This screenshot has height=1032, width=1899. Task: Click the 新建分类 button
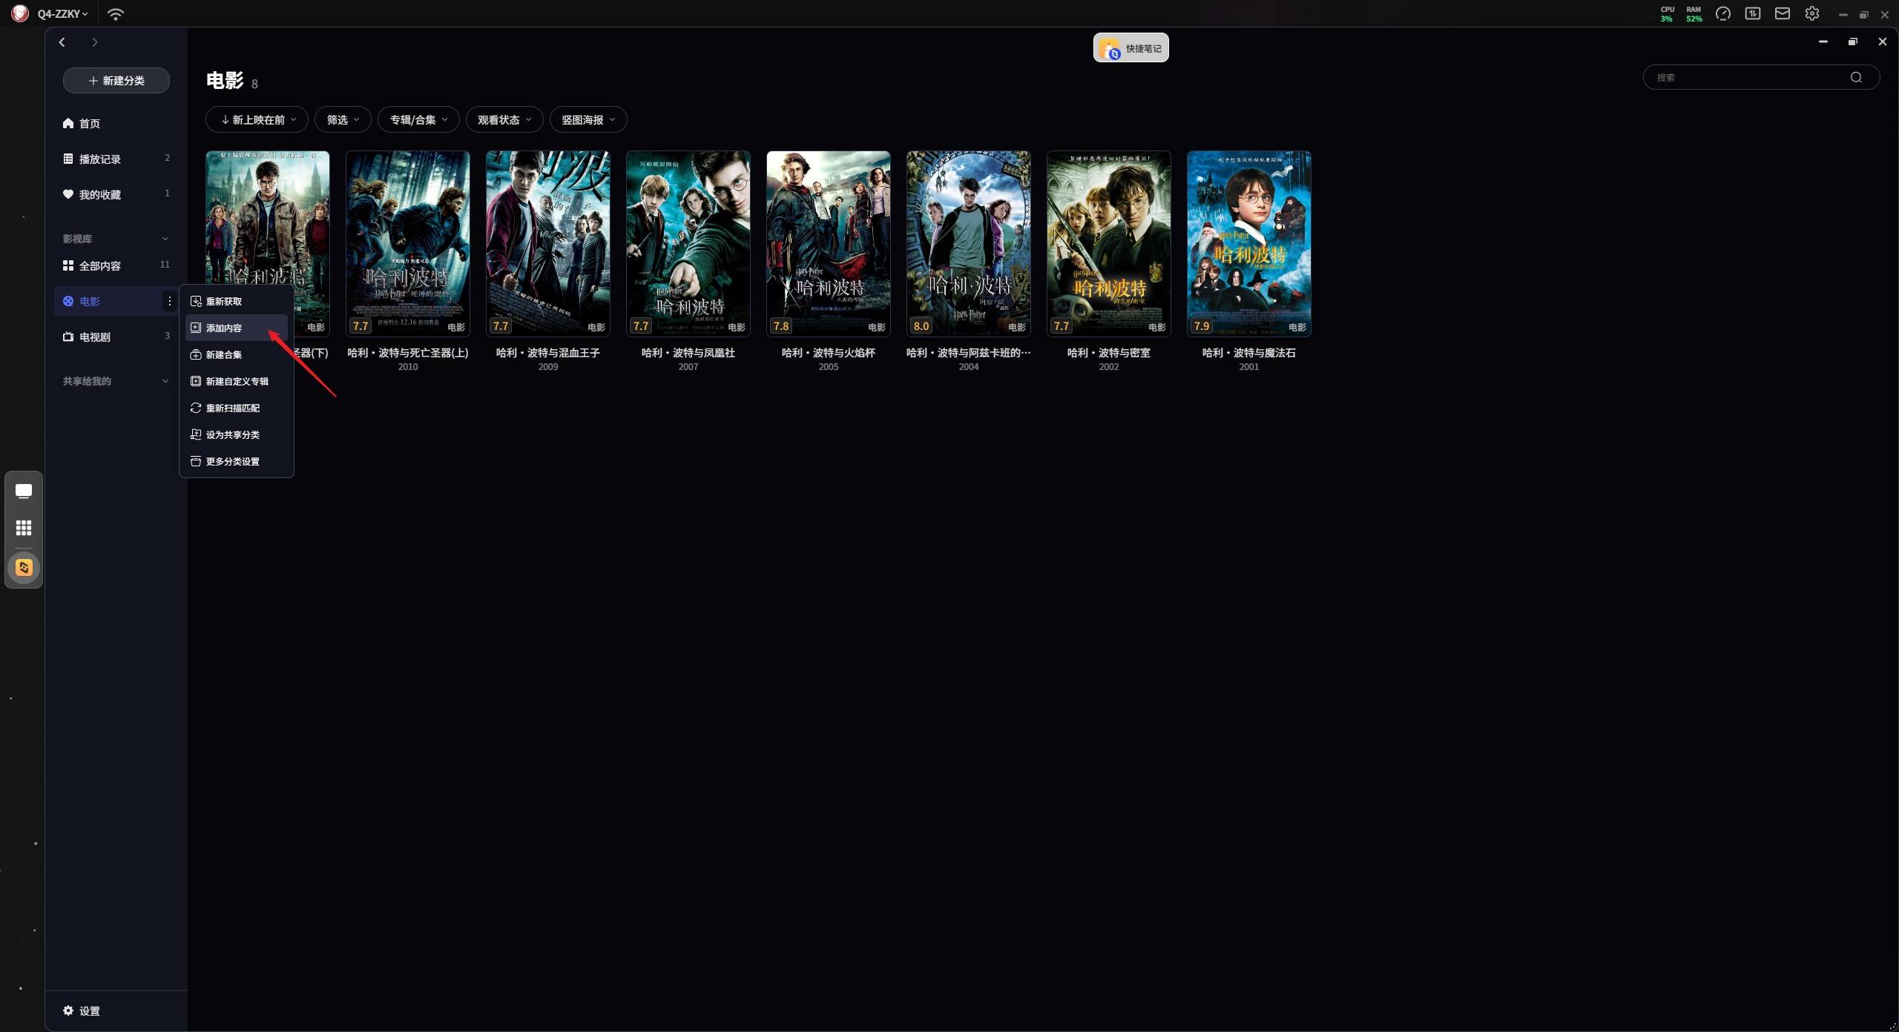[116, 80]
